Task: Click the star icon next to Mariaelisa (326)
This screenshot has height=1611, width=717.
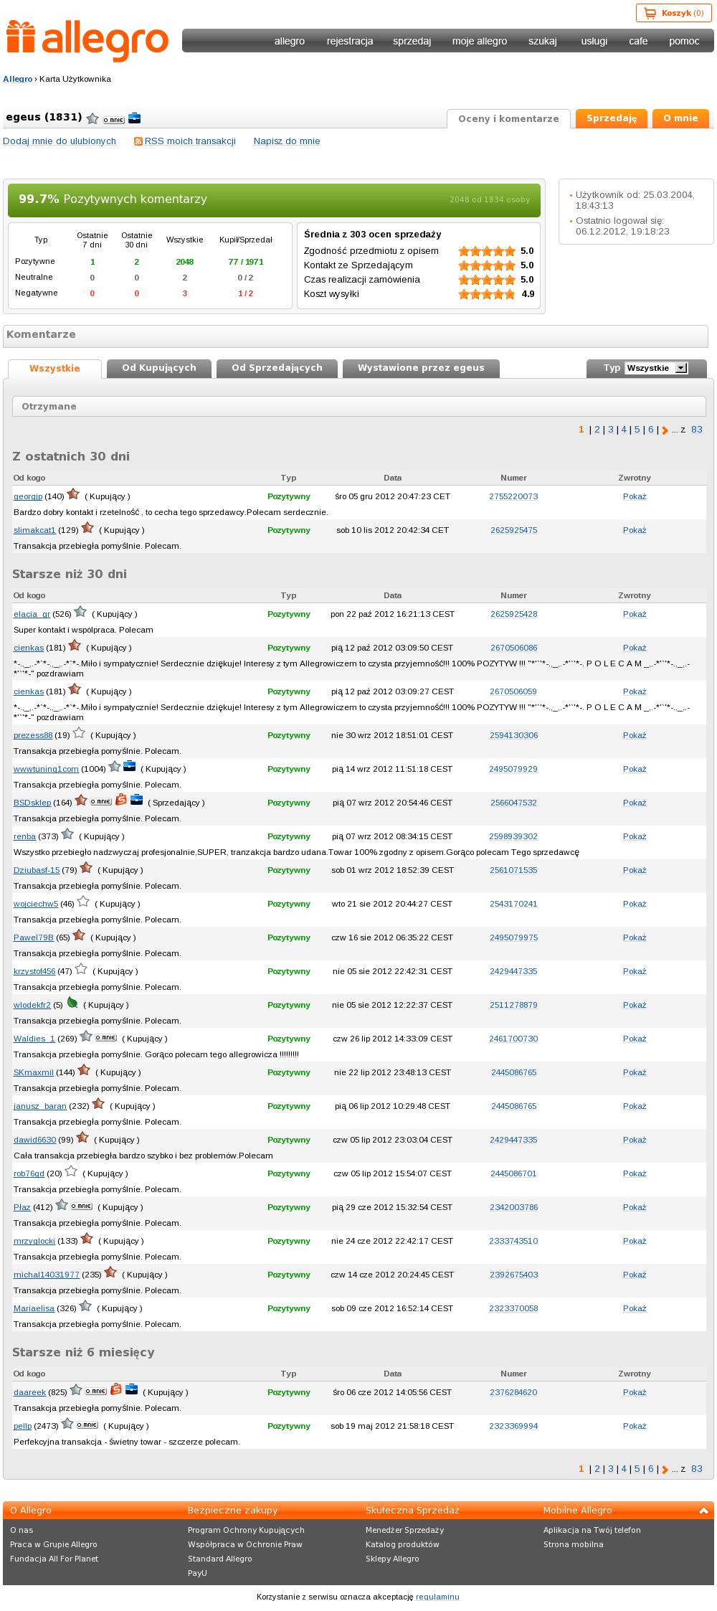Action: 85,1306
